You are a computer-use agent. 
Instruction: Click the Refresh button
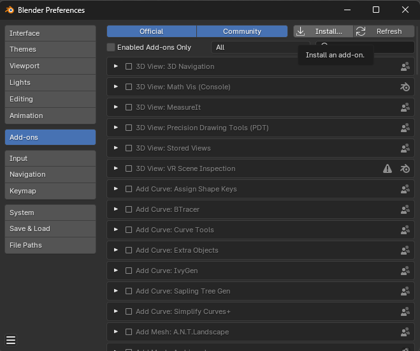(384, 31)
